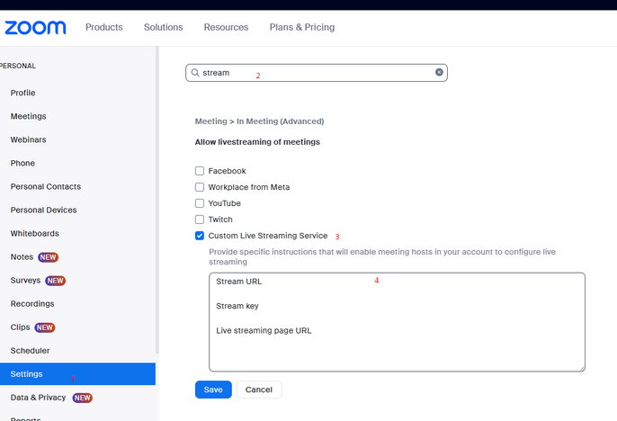
Task: Enable the Twitch livestreaming checkbox
Action: pyautogui.click(x=200, y=219)
